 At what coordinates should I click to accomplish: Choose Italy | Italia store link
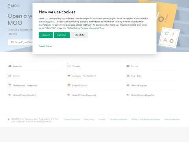136,76
